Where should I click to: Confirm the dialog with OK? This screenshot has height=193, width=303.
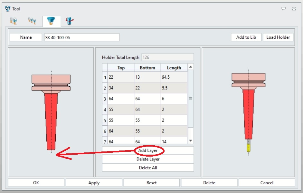[36, 183]
